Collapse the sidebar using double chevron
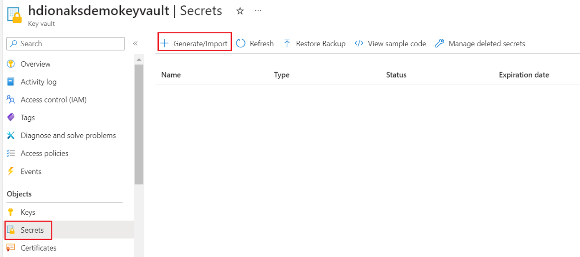Image resolution: width=580 pixels, height=257 pixels. pyautogui.click(x=135, y=44)
